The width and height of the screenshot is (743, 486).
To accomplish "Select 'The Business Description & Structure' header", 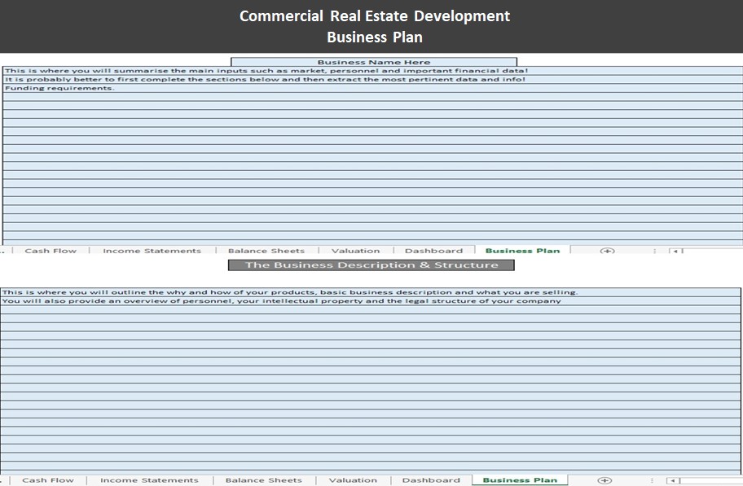I will point(371,265).
